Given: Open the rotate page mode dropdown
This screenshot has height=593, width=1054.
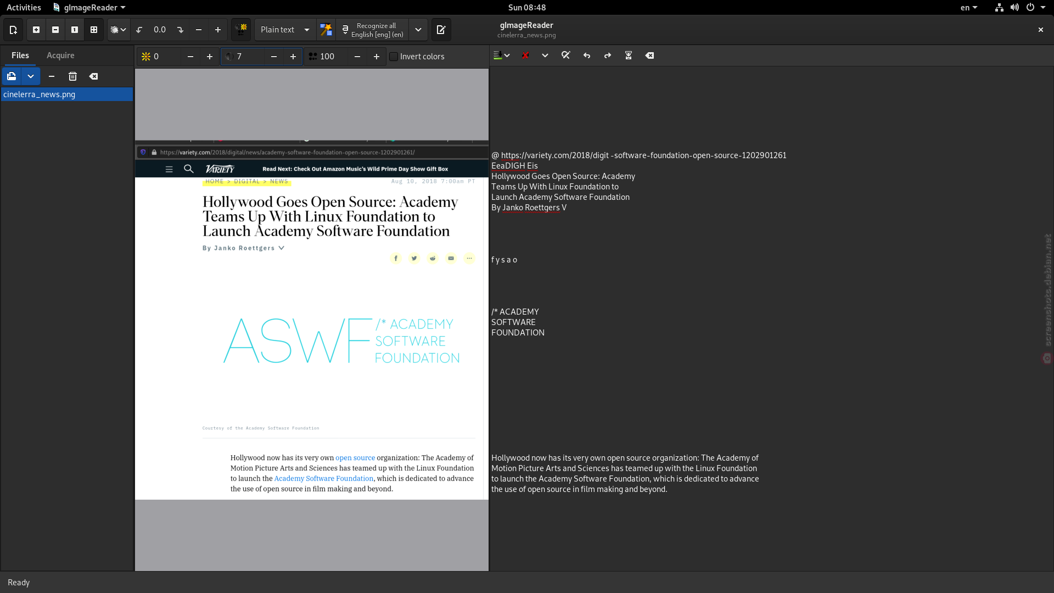Looking at the screenshot, I should (x=119, y=30).
